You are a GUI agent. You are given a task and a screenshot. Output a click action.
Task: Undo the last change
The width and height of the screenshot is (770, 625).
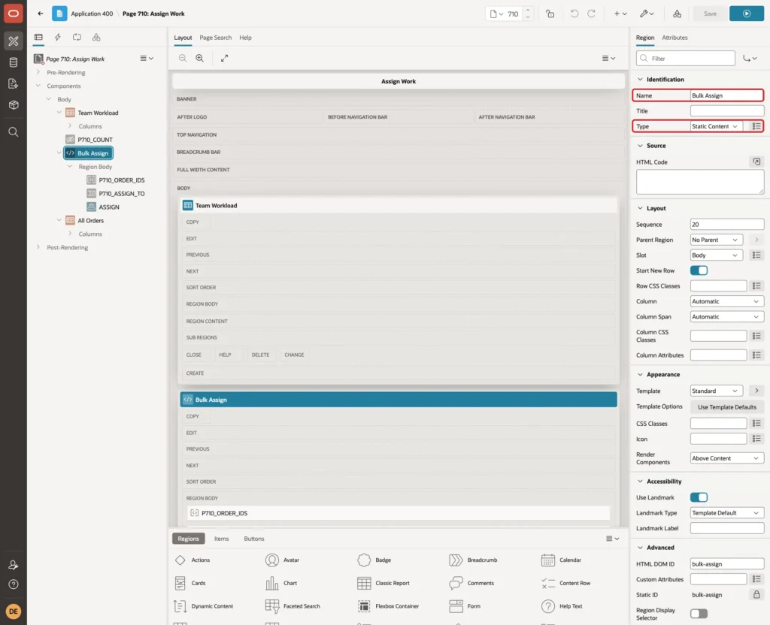point(574,14)
